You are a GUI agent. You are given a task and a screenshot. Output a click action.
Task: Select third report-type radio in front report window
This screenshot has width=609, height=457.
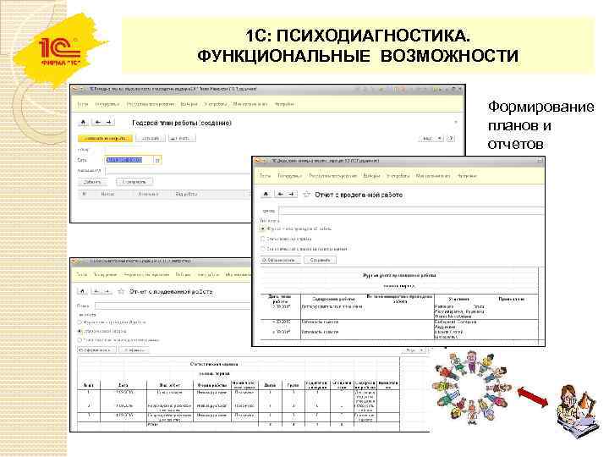[x=262, y=248]
